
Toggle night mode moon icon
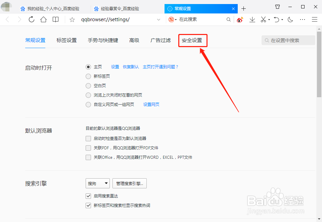click(x=290, y=20)
